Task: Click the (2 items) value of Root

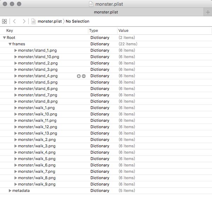Action: pyautogui.click(x=127, y=38)
